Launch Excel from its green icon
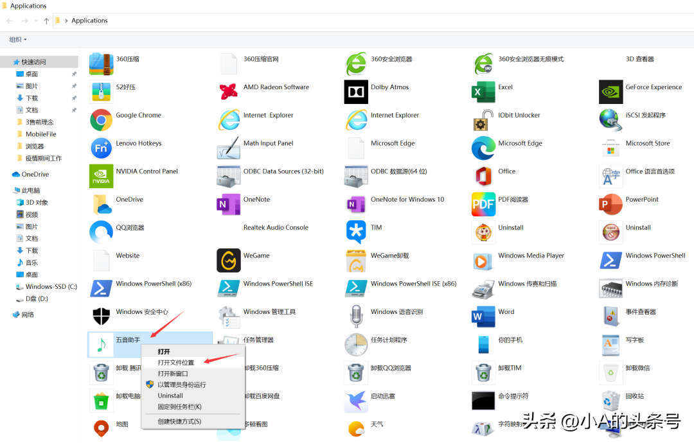 [x=483, y=92]
